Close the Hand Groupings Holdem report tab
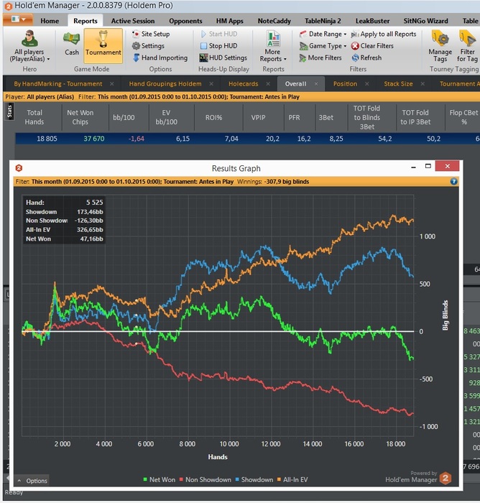This screenshot has height=503, width=480. coord(211,84)
